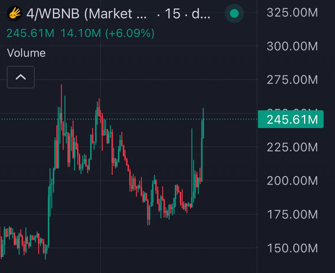The height and width of the screenshot is (273, 335).
Task: Open the 4/WBNB symbol title
Action: [x=87, y=14]
